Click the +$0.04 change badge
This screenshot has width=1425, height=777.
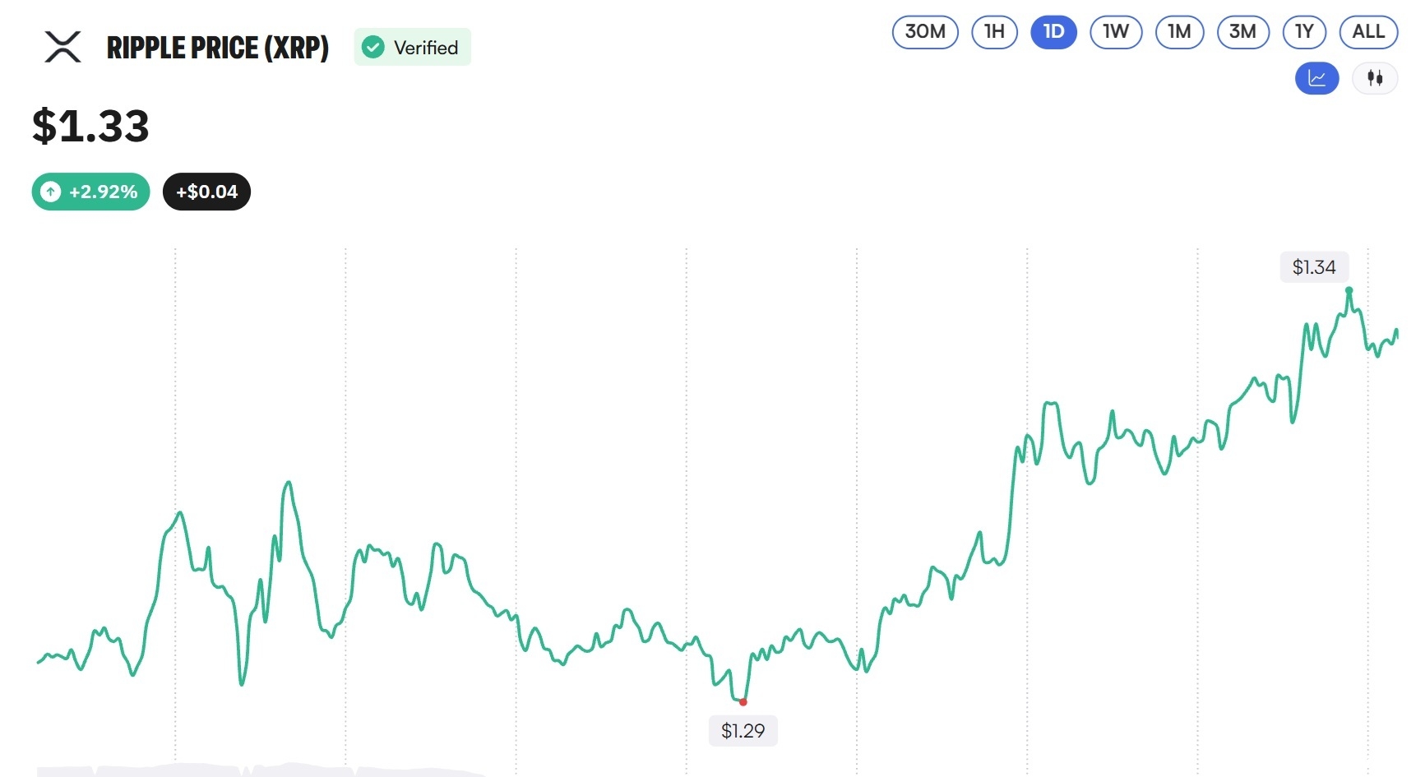point(206,192)
